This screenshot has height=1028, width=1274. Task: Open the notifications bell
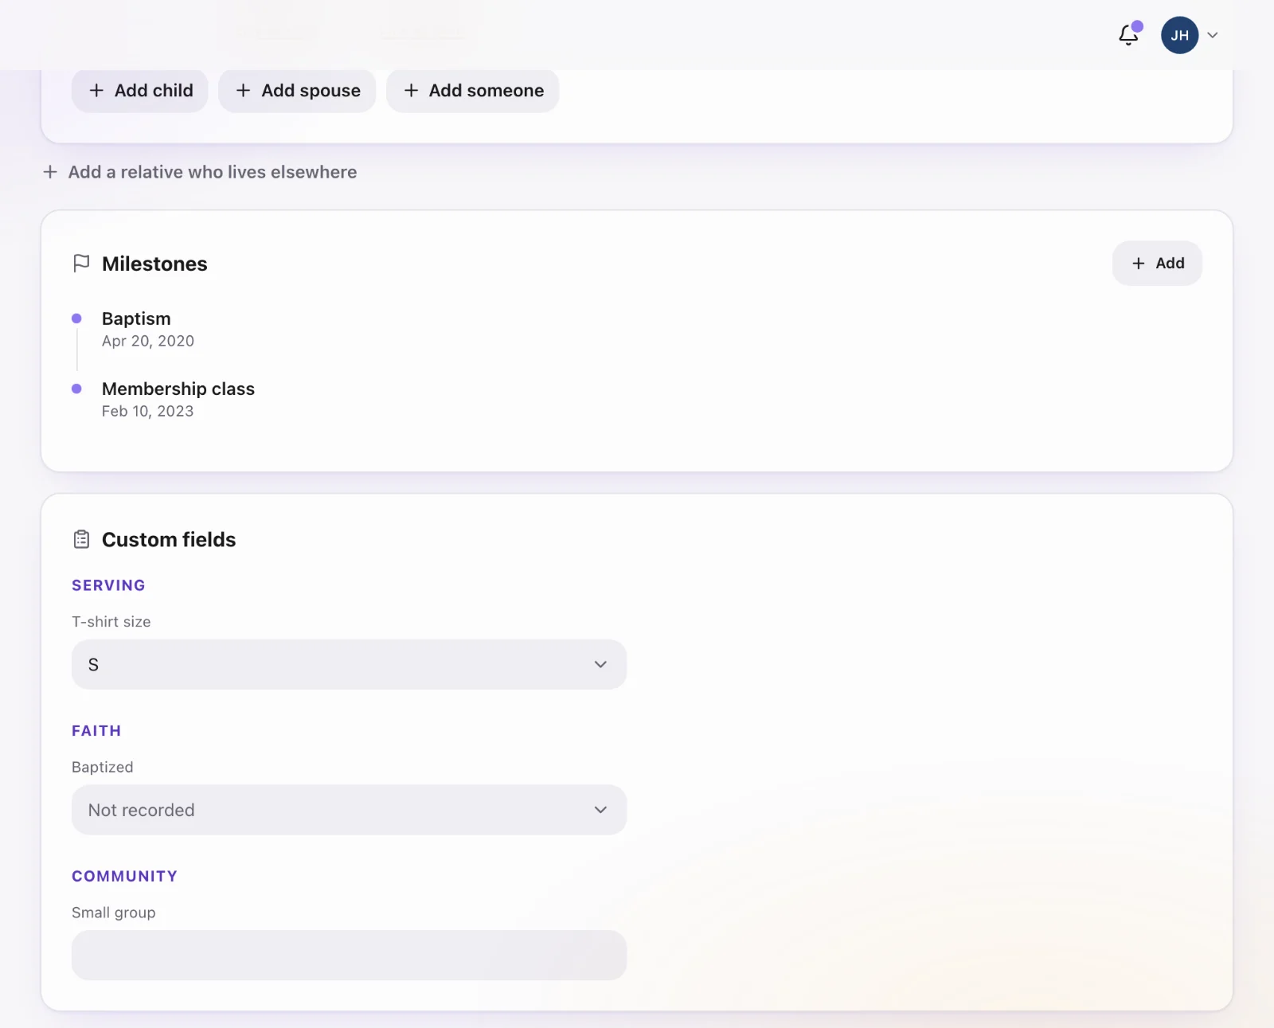(x=1129, y=35)
